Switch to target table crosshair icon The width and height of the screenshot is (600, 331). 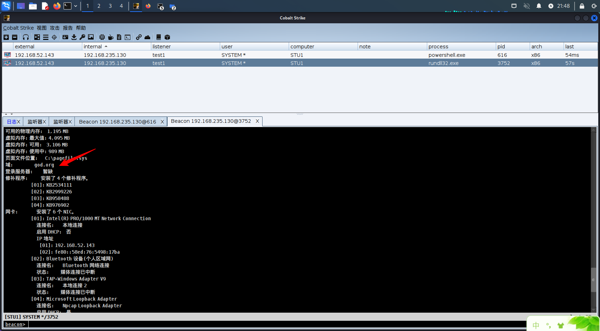click(x=54, y=37)
